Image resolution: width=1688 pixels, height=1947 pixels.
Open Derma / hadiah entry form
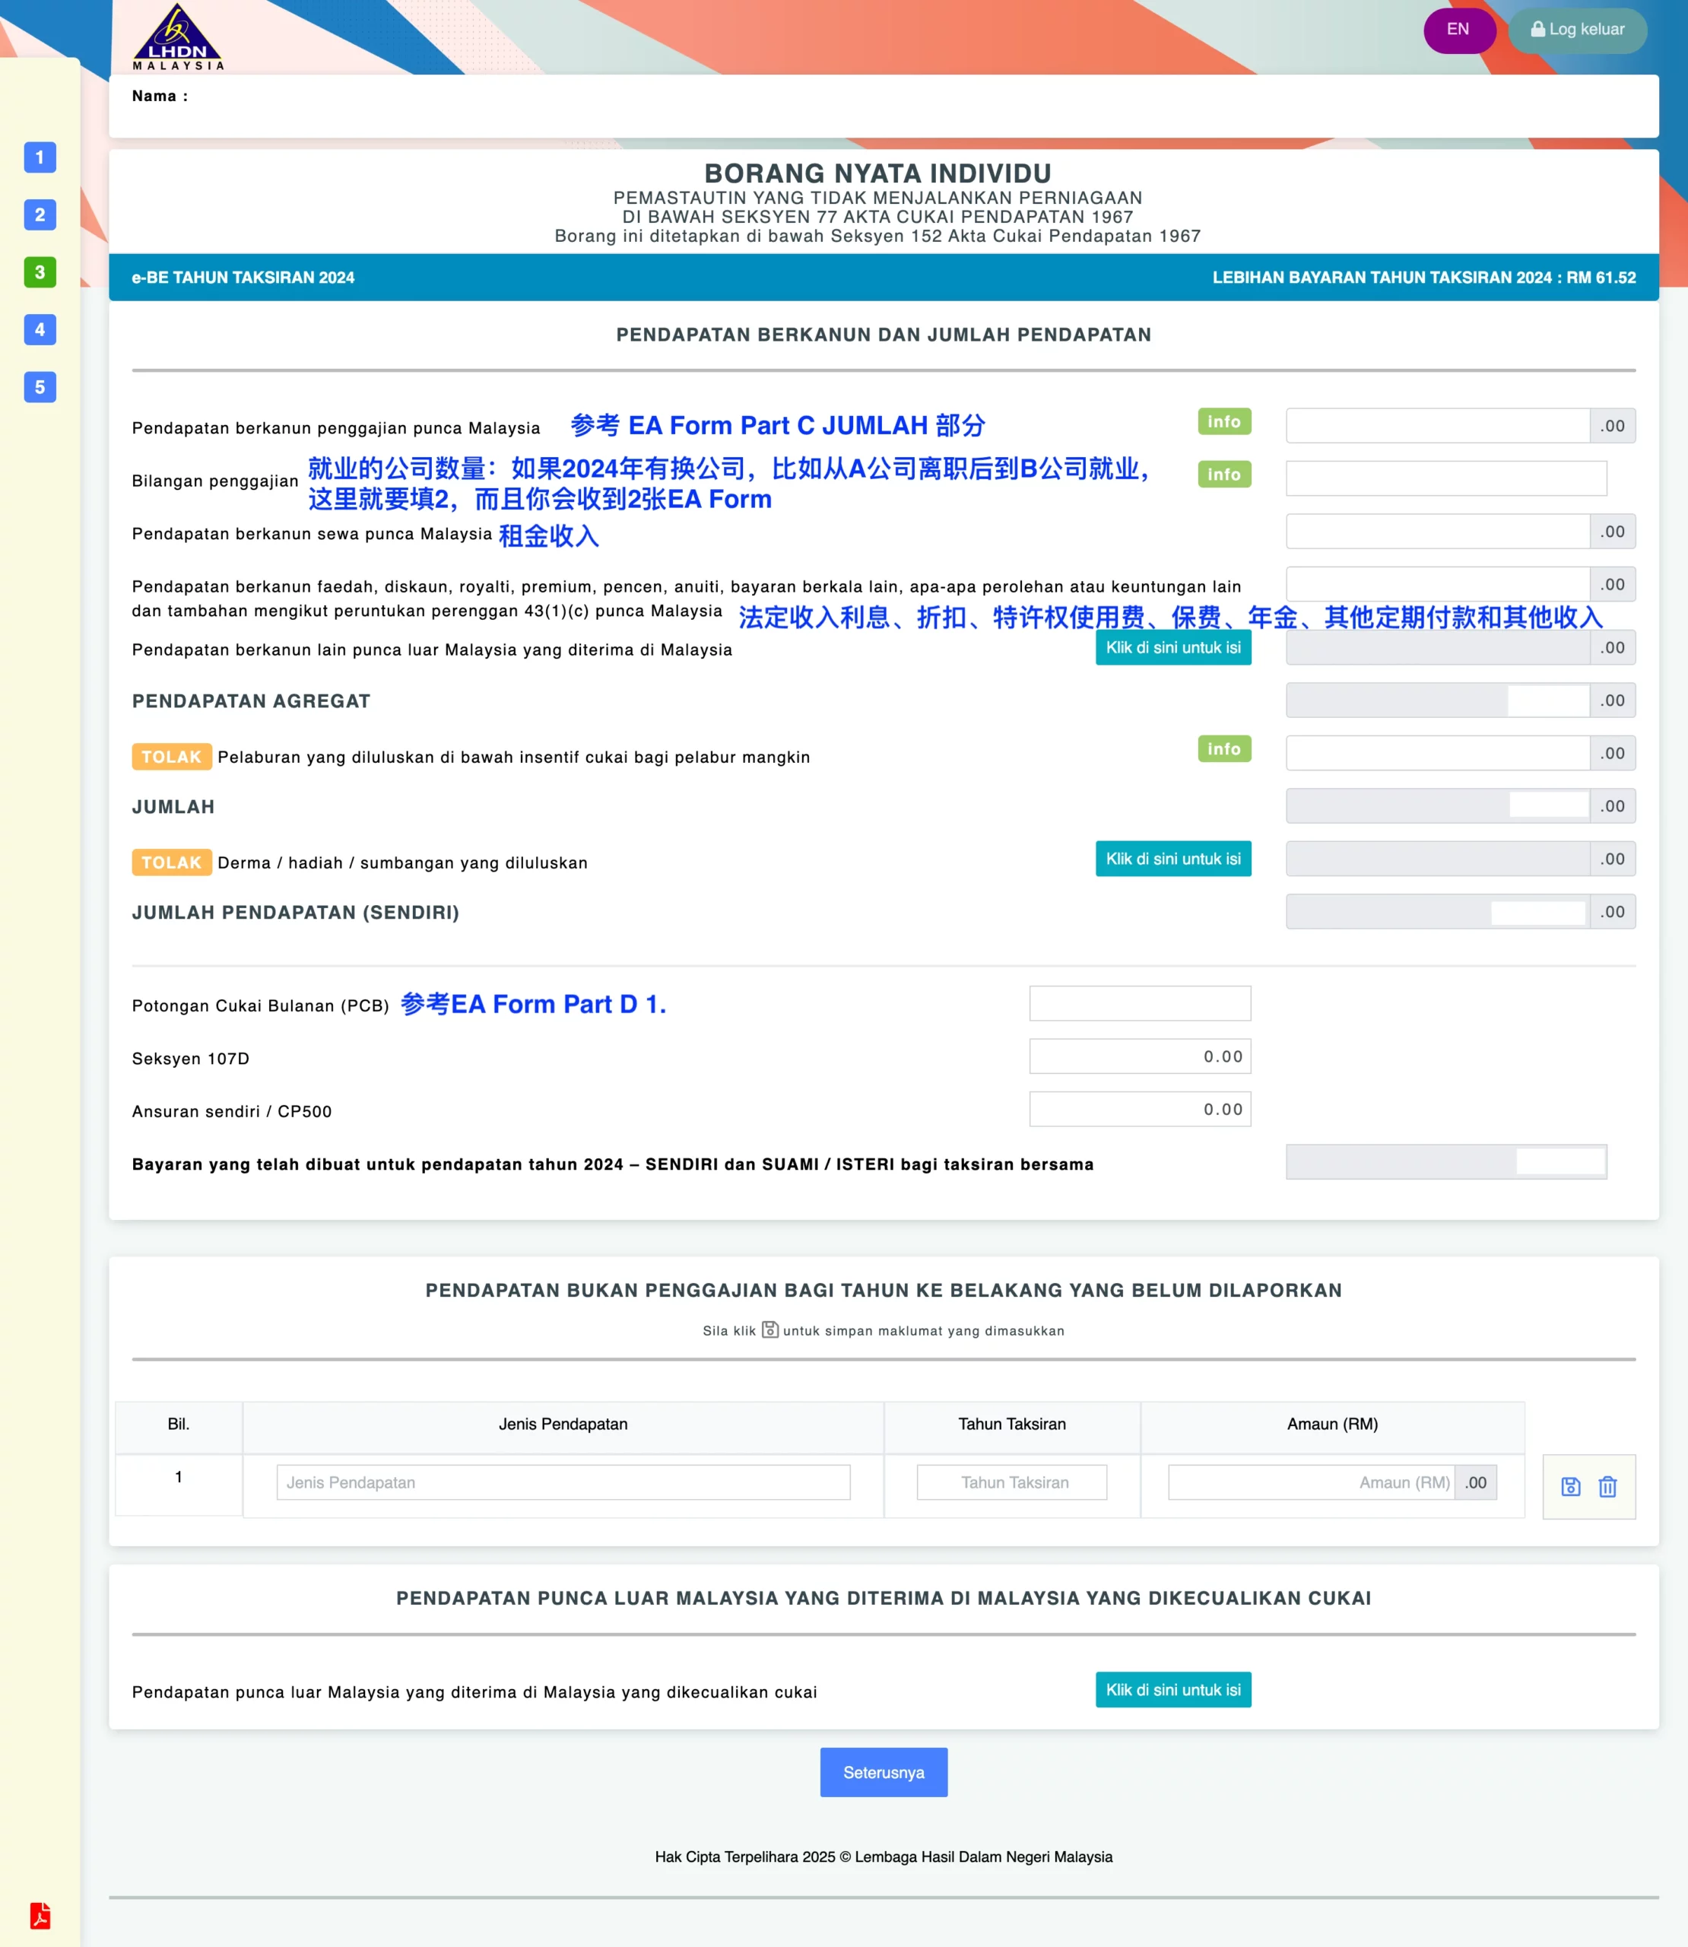(x=1172, y=858)
